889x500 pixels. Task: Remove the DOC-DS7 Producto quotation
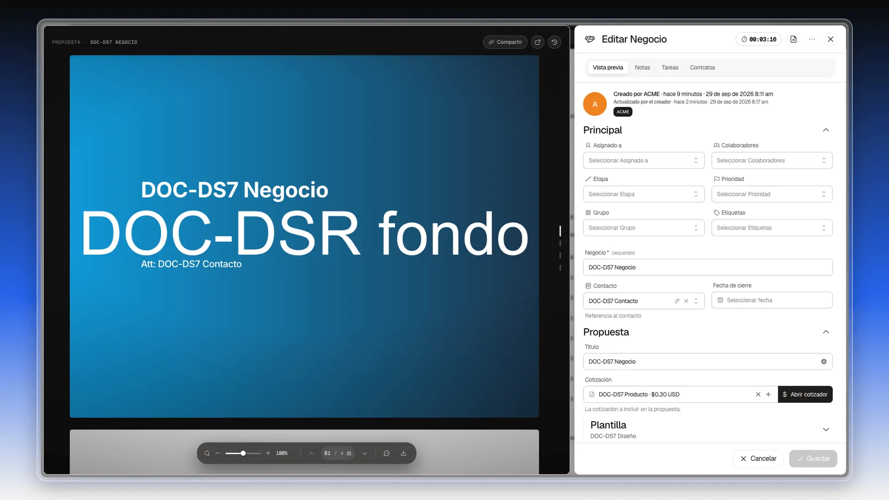pos(758,394)
